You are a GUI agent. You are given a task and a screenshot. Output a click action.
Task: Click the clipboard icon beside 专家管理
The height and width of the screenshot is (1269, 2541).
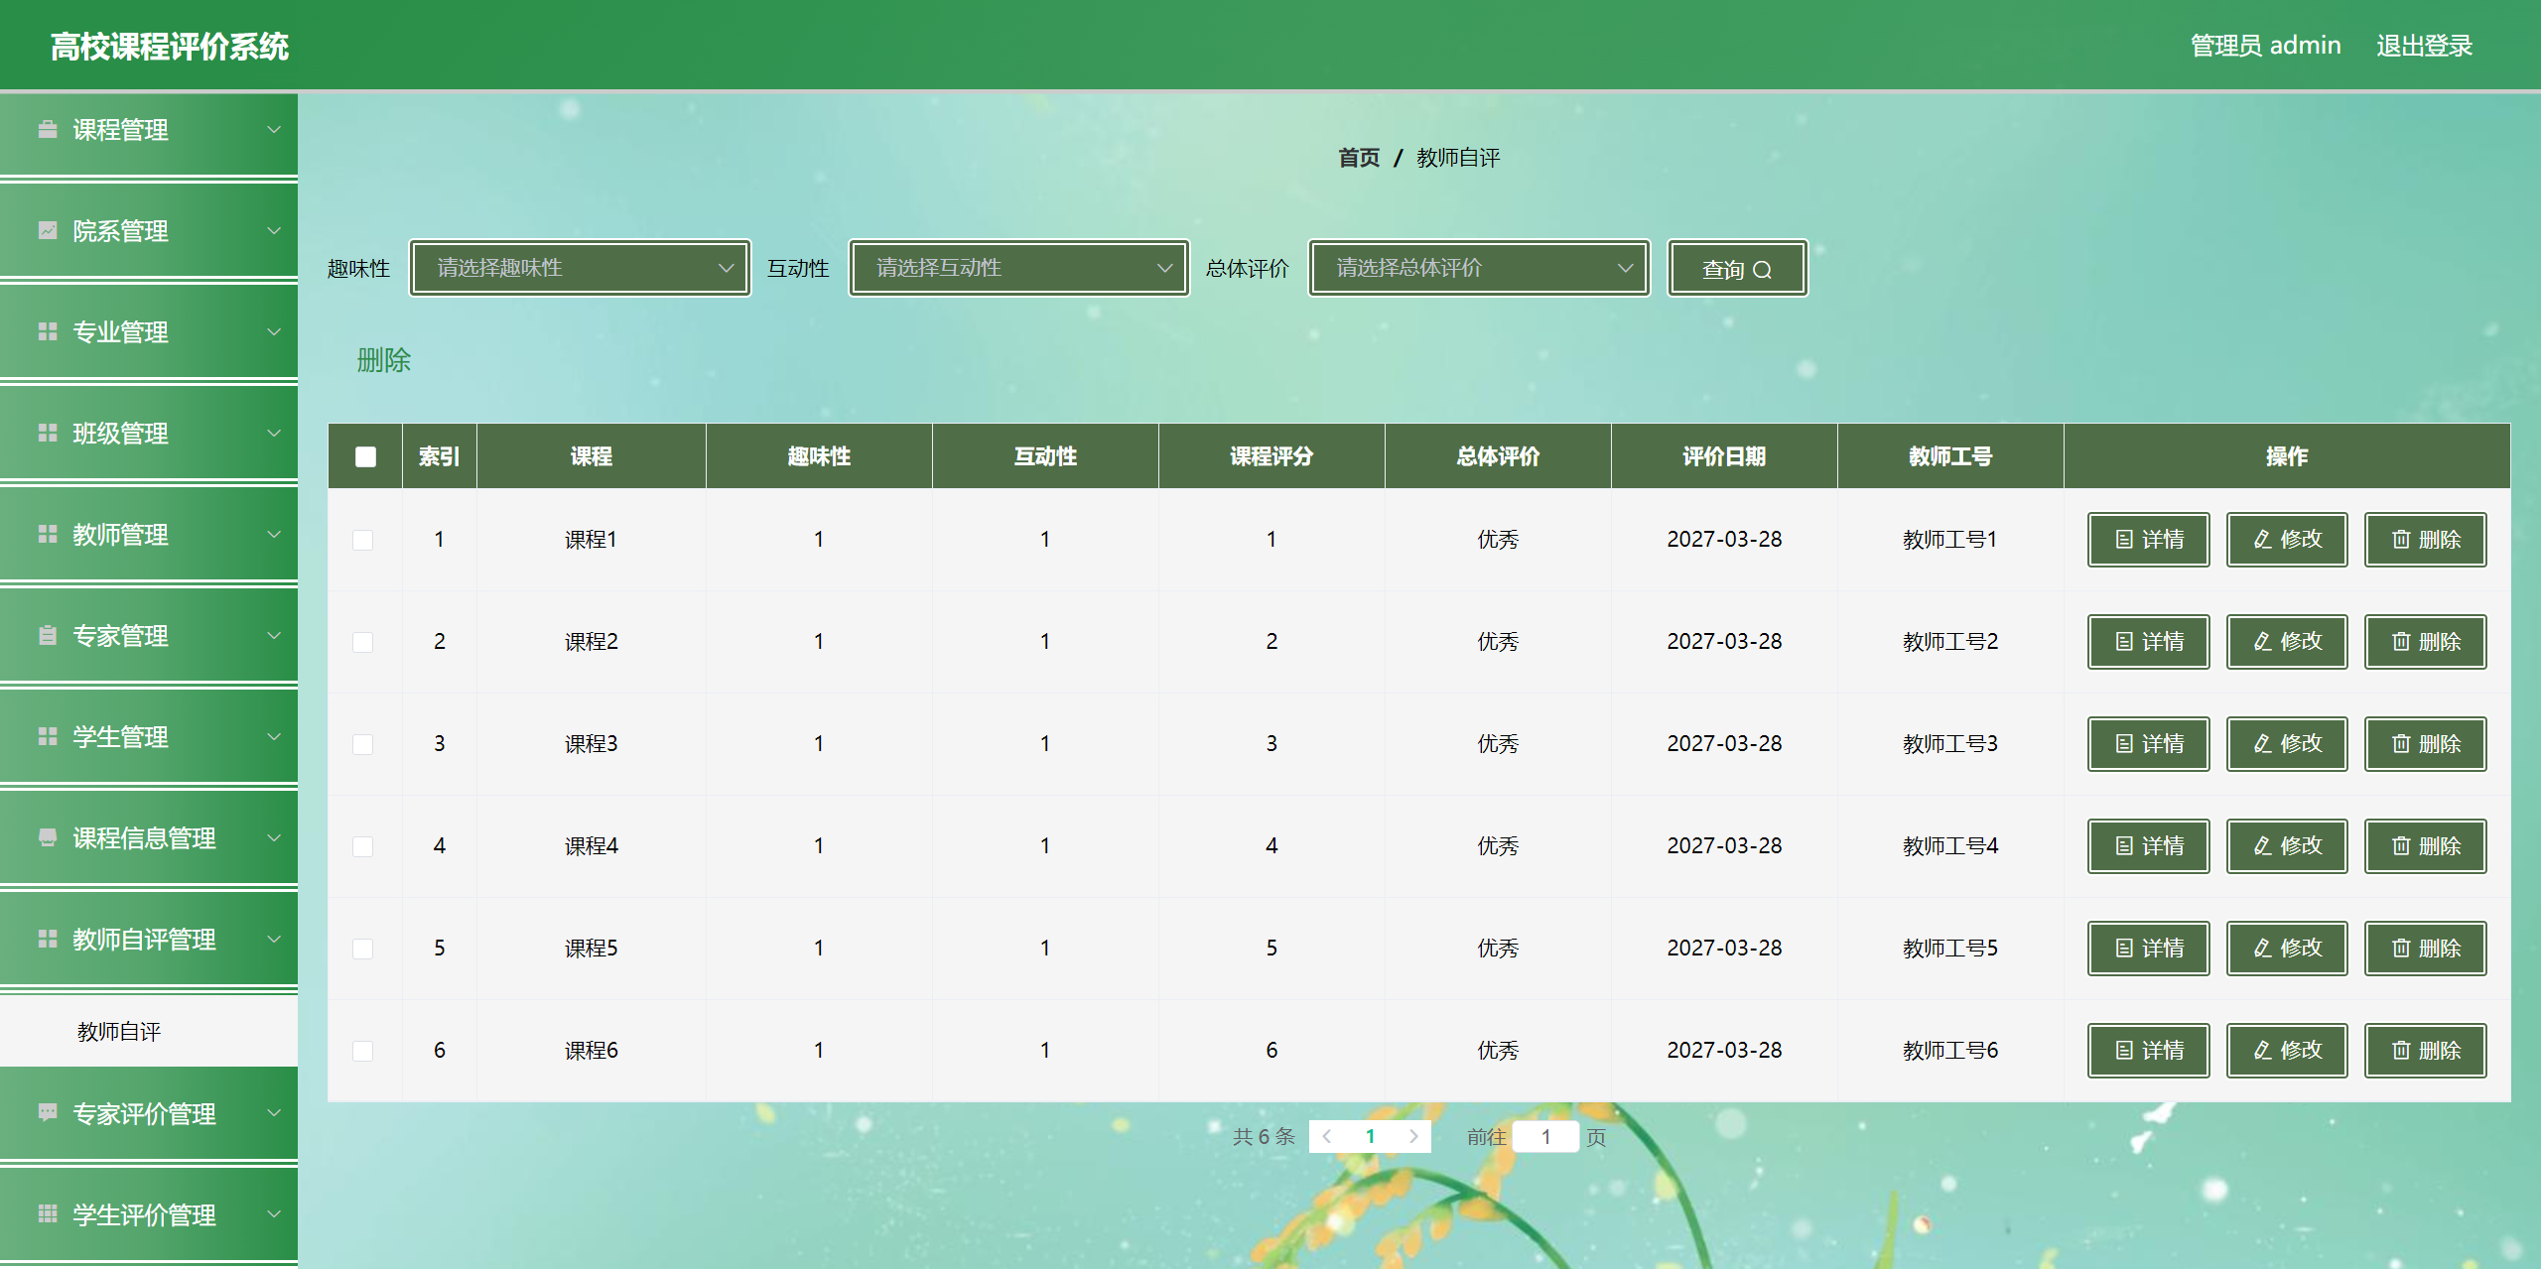[47, 636]
